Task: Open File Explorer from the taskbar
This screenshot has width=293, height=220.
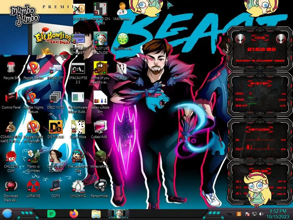Action: tap(96, 214)
